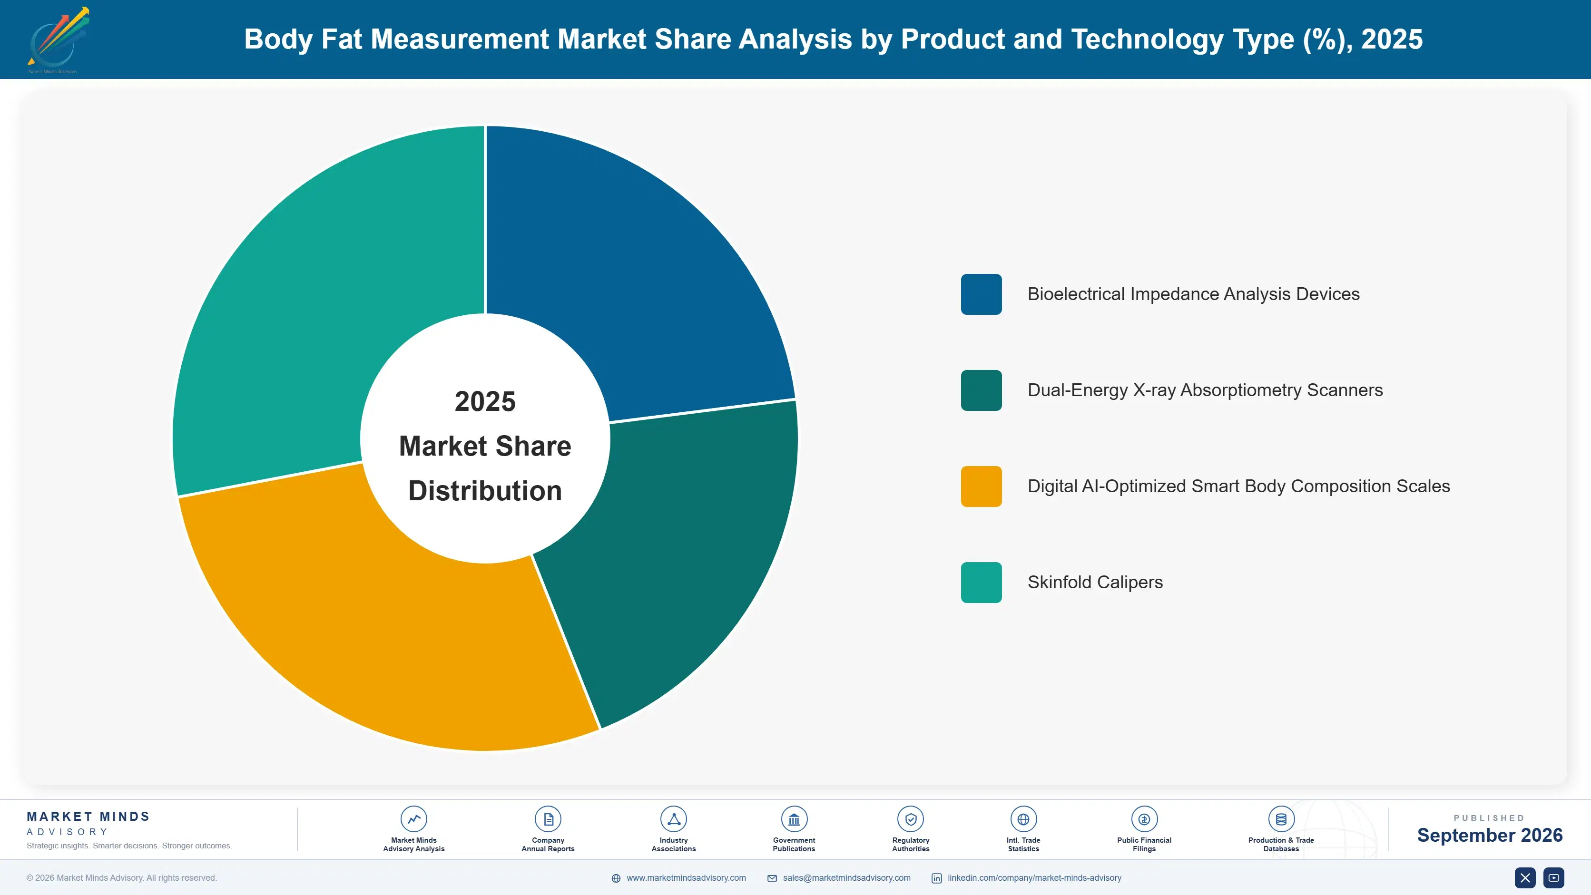Screen dimensions: 1591x895
Task: Click the YouTube icon in the footer
Action: click(1554, 878)
